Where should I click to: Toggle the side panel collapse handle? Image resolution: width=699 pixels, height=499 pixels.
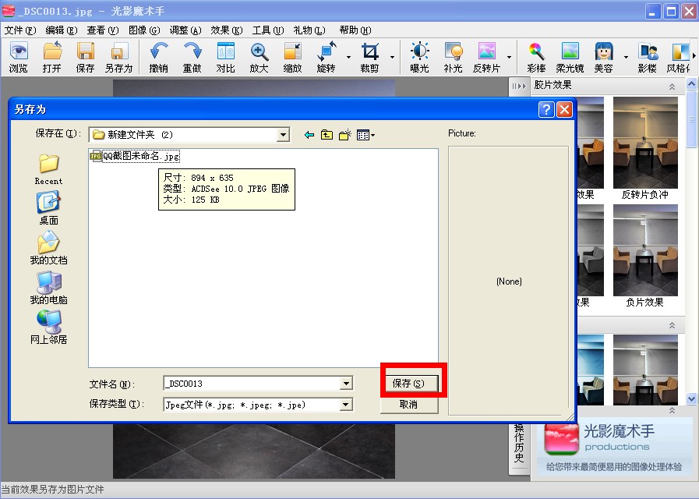519,86
